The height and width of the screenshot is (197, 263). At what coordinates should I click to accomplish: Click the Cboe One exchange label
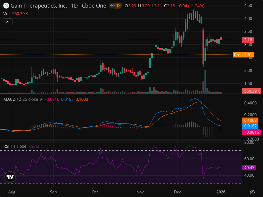(x=94, y=6)
